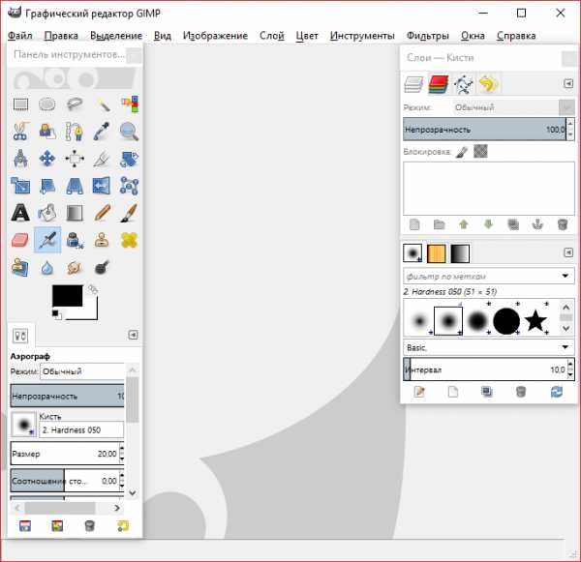Select the Measure compass tool

point(20,159)
